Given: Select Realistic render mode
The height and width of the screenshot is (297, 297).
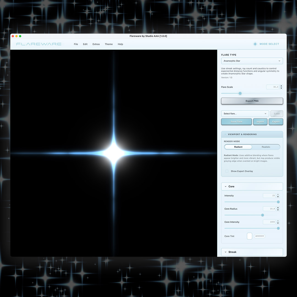Looking at the screenshot, I should click(x=266, y=147).
